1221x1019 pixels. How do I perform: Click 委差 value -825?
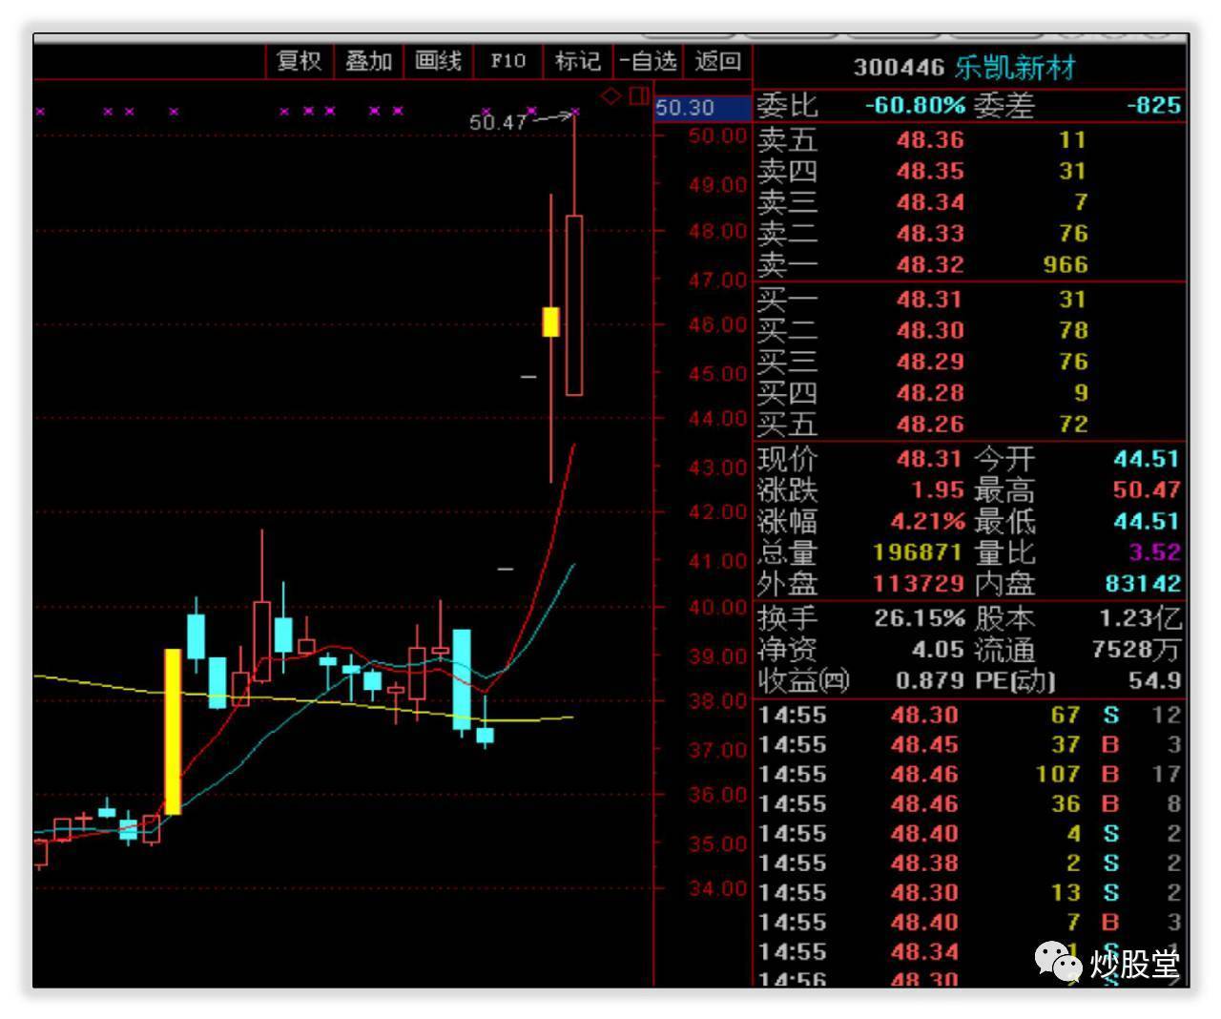tap(1153, 105)
